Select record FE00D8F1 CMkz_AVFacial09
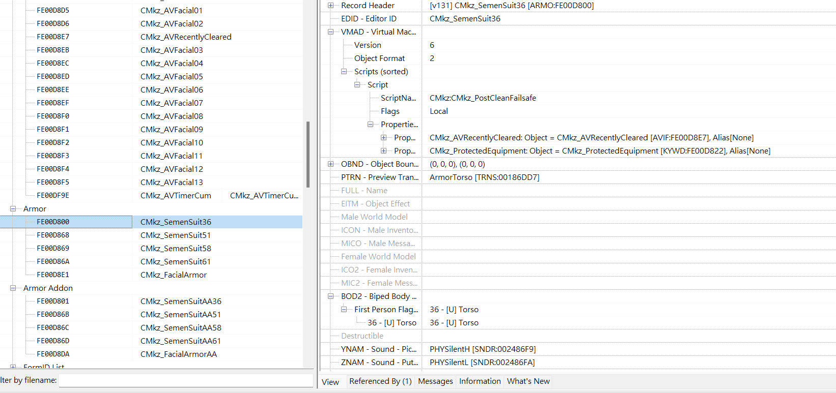This screenshot has height=393, width=836. pyautogui.click(x=151, y=130)
